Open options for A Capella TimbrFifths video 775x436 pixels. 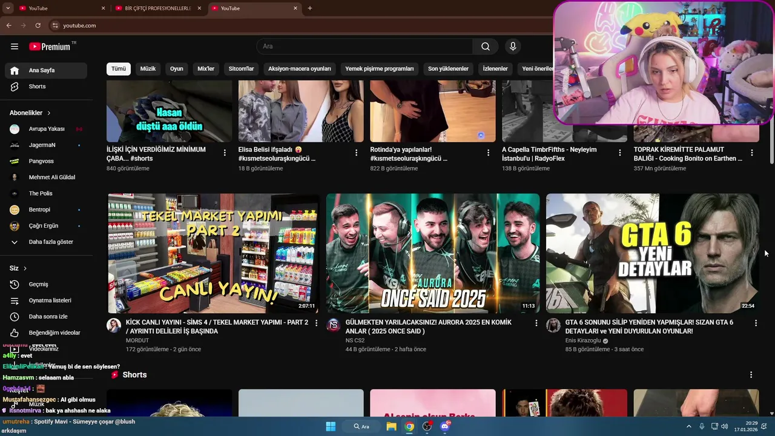pyautogui.click(x=619, y=153)
